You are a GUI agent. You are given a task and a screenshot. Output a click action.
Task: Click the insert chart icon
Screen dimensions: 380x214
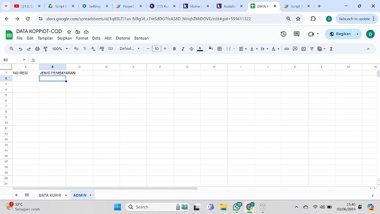click(x=303, y=49)
